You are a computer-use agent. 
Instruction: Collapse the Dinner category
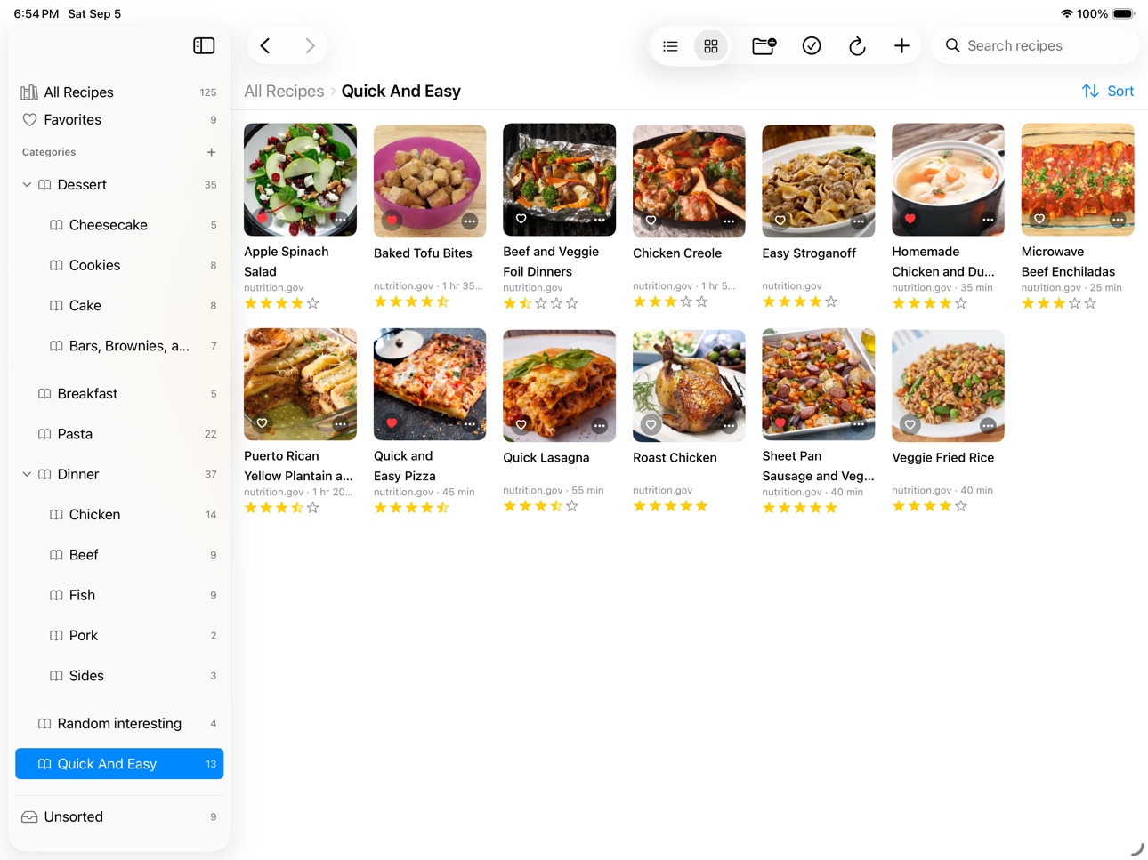tap(27, 474)
